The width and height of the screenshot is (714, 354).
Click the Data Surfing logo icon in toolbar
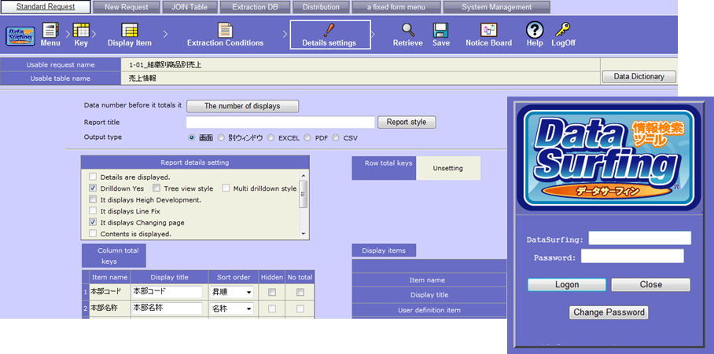point(20,37)
